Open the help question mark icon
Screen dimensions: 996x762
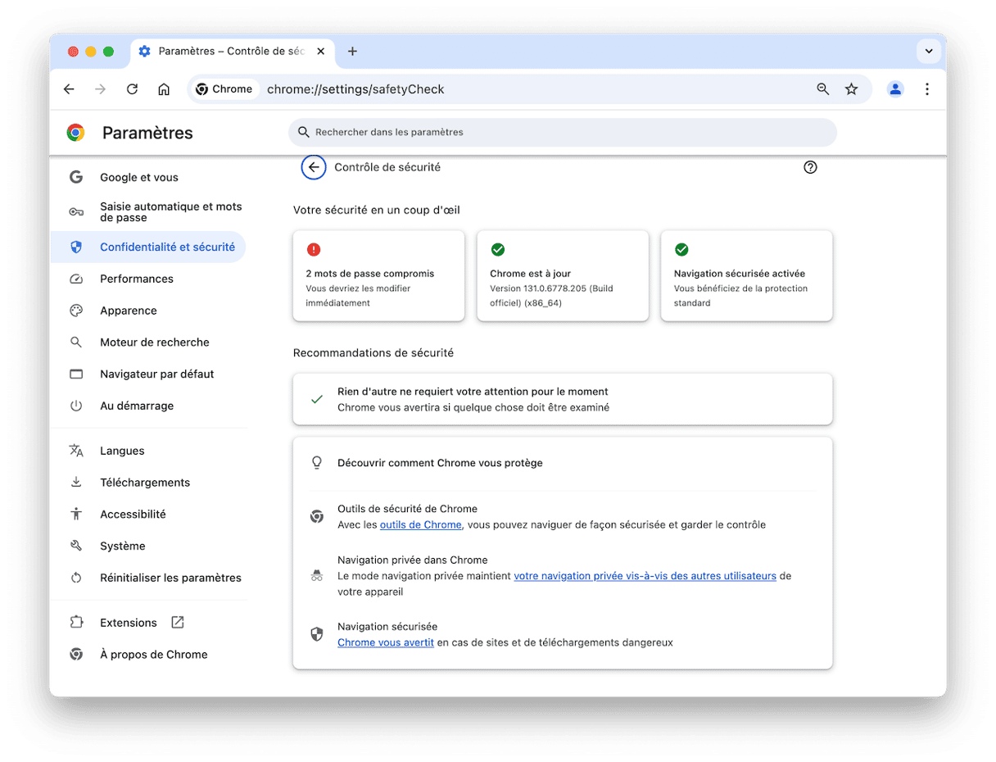pyautogui.click(x=810, y=167)
